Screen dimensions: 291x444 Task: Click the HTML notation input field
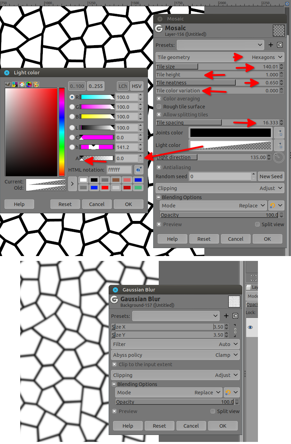pyautogui.click(x=119, y=170)
